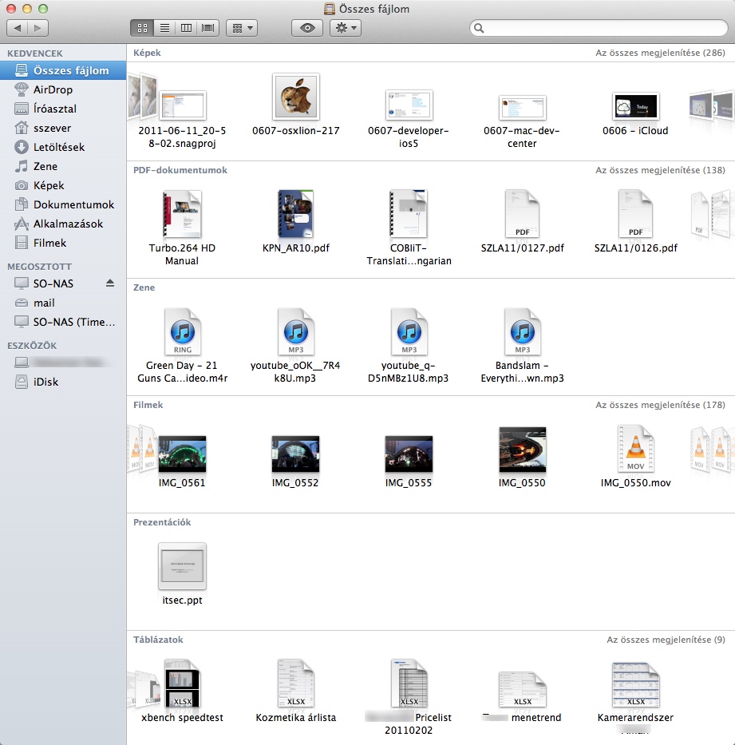Switch to Cover Flow view
This screenshot has width=735, height=745.
tap(208, 28)
